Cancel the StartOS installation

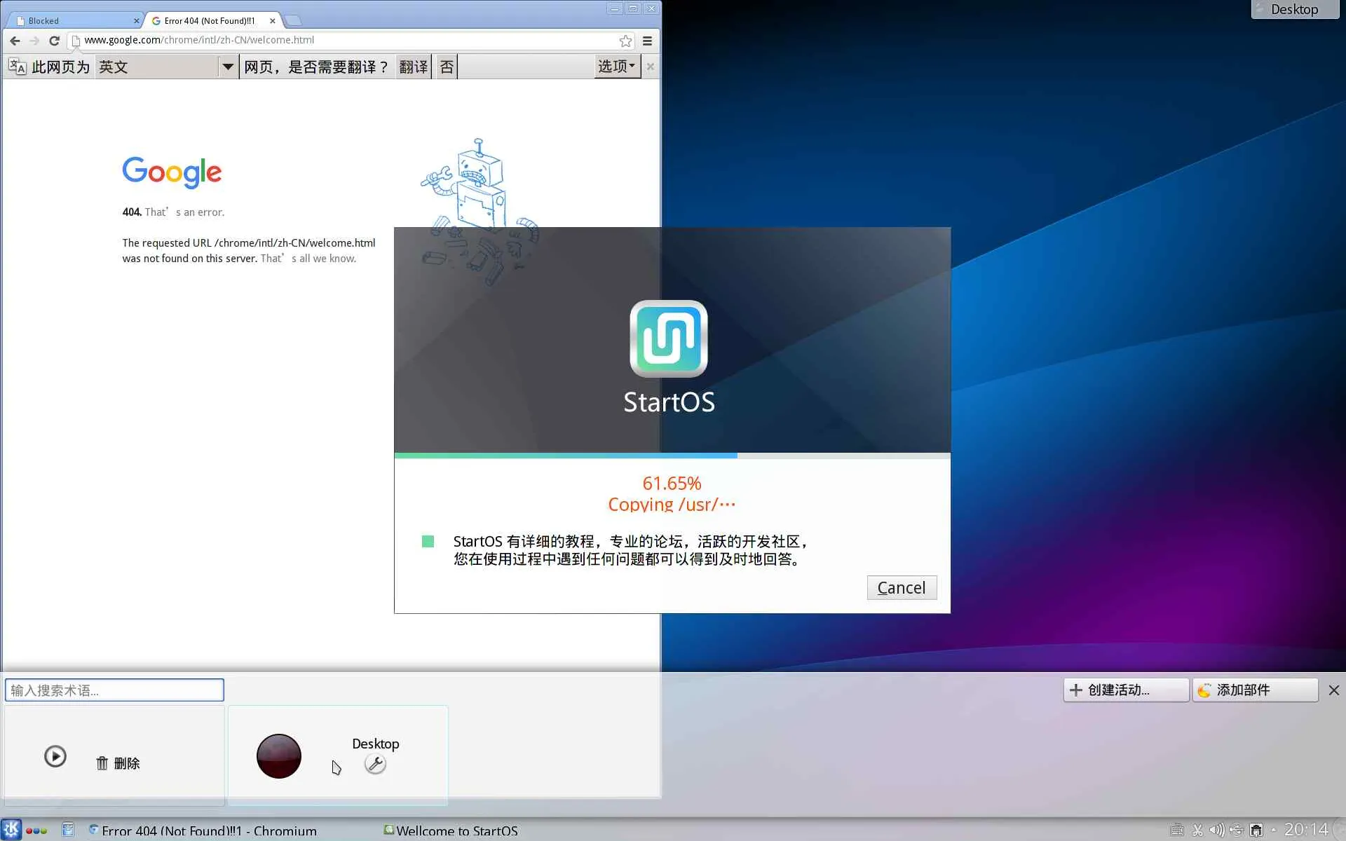pyautogui.click(x=901, y=587)
